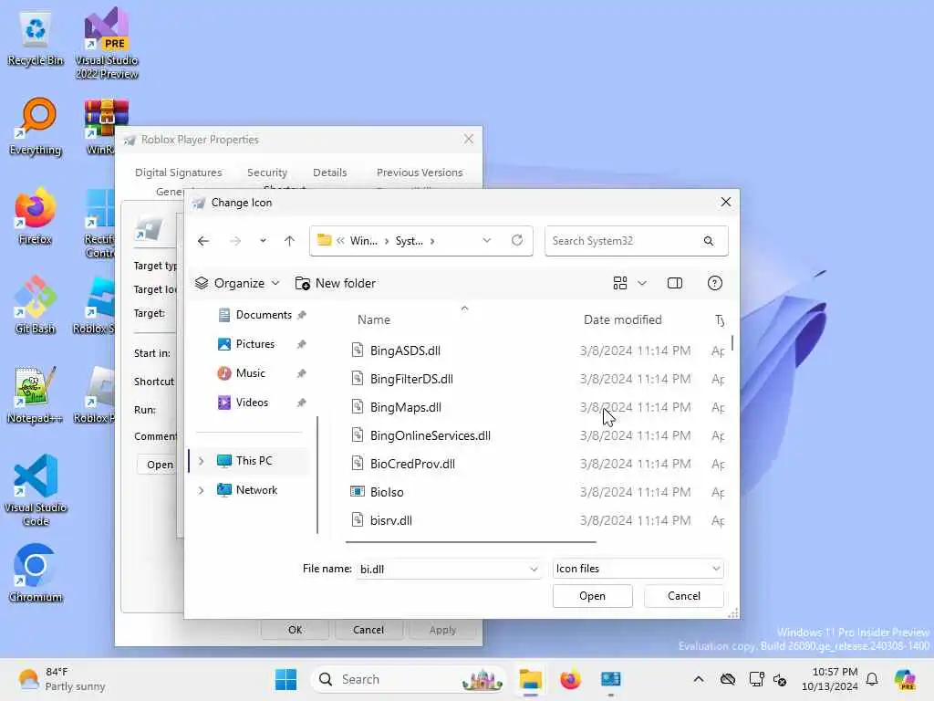Expand the This PC node

pos(202,461)
